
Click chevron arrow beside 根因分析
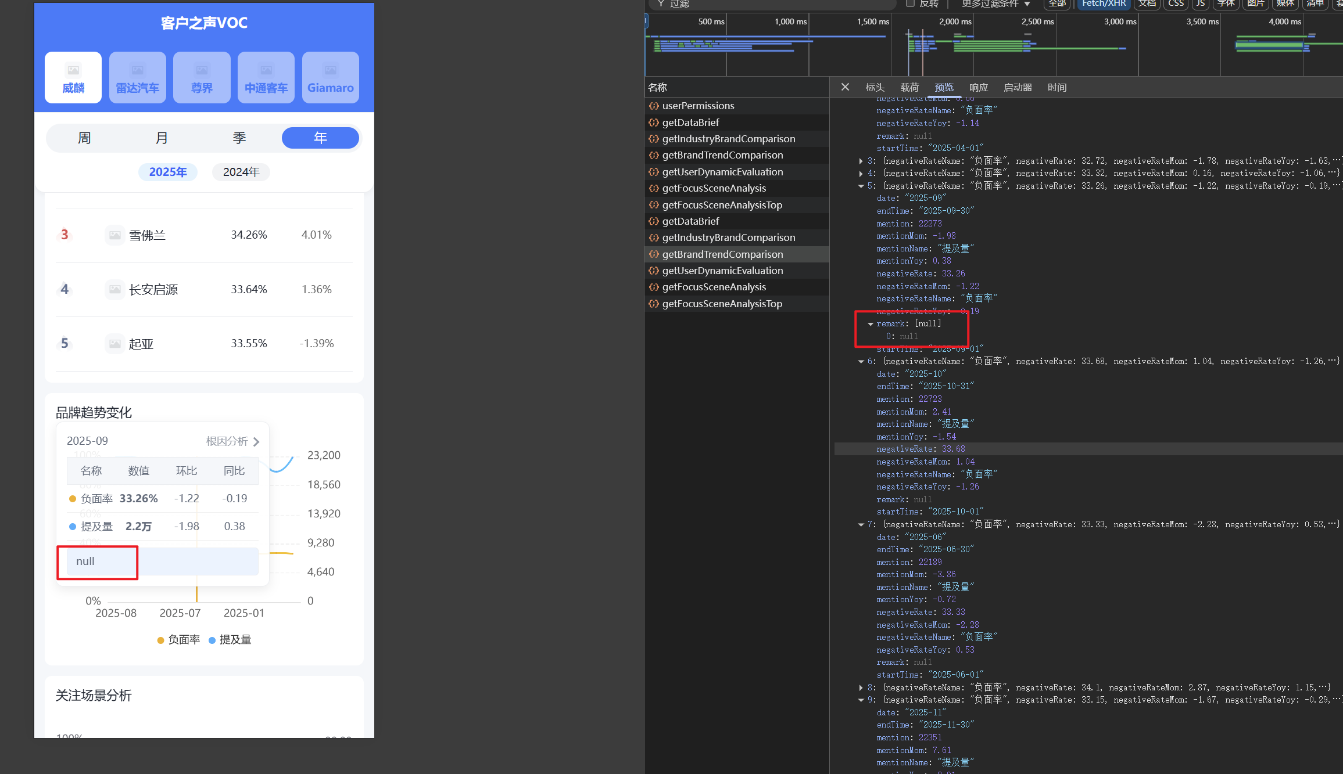point(256,442)
